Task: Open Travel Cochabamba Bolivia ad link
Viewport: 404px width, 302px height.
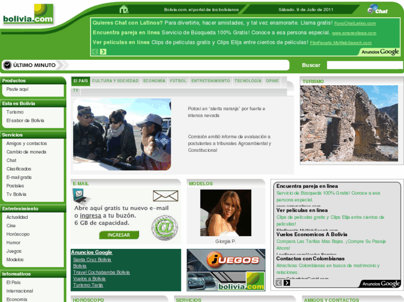Action: tap(102, 272)
